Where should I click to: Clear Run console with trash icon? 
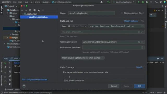tap(10, 84)
